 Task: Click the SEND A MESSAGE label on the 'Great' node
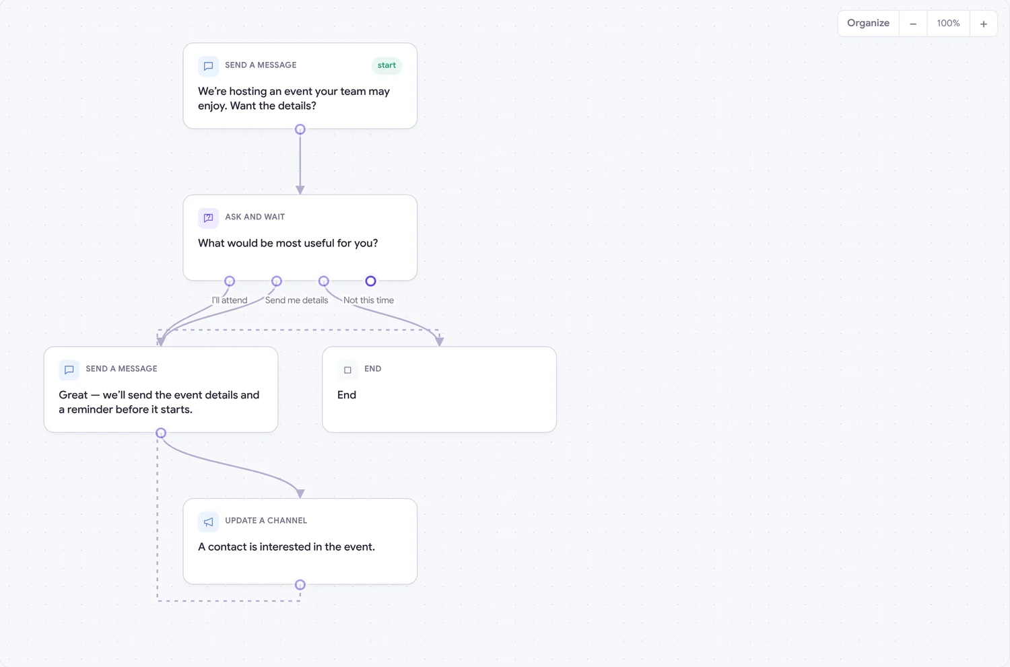click(x=121, y=369)
